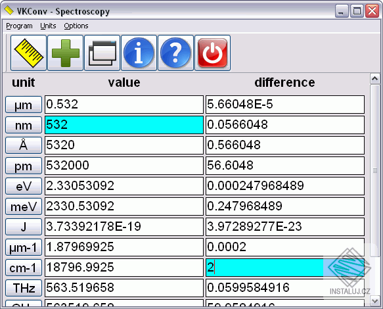Click the yellow ruler converter icon
Screen dimensions: 383x309
[x=28, y=53]
